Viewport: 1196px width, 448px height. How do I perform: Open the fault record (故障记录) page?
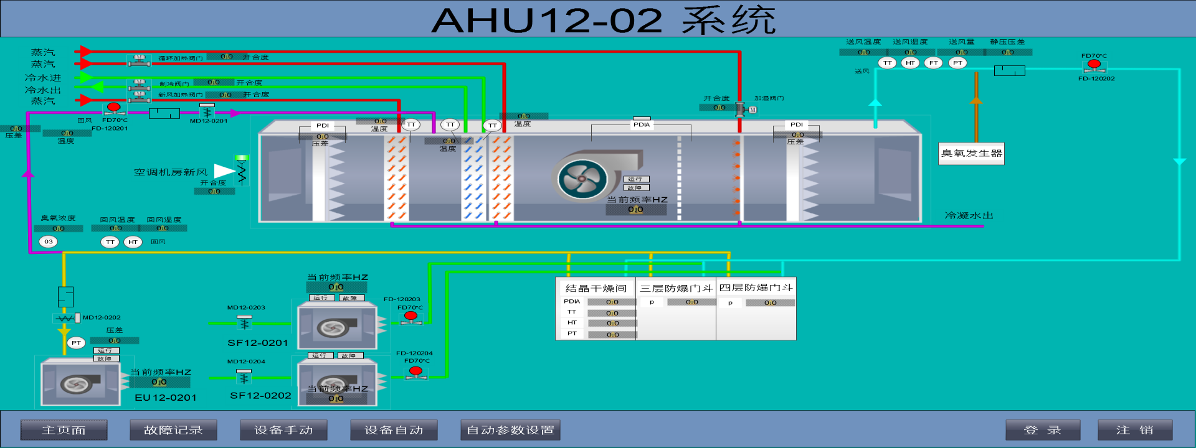pos(173,430)
